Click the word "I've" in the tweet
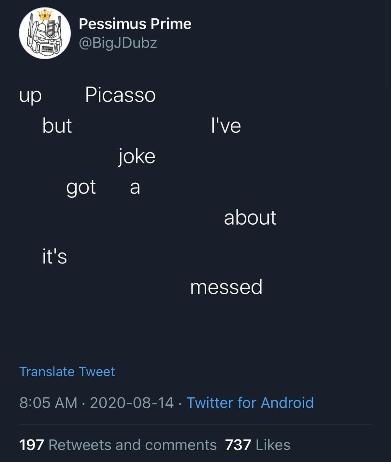The width and height of the screenshot is (391, 462). 226,126
